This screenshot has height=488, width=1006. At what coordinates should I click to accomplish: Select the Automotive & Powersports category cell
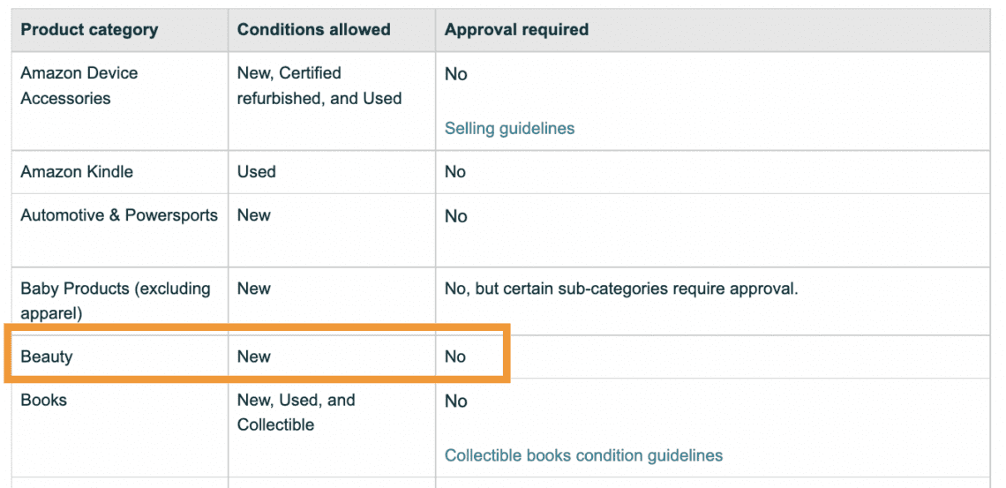click(119, 215)
